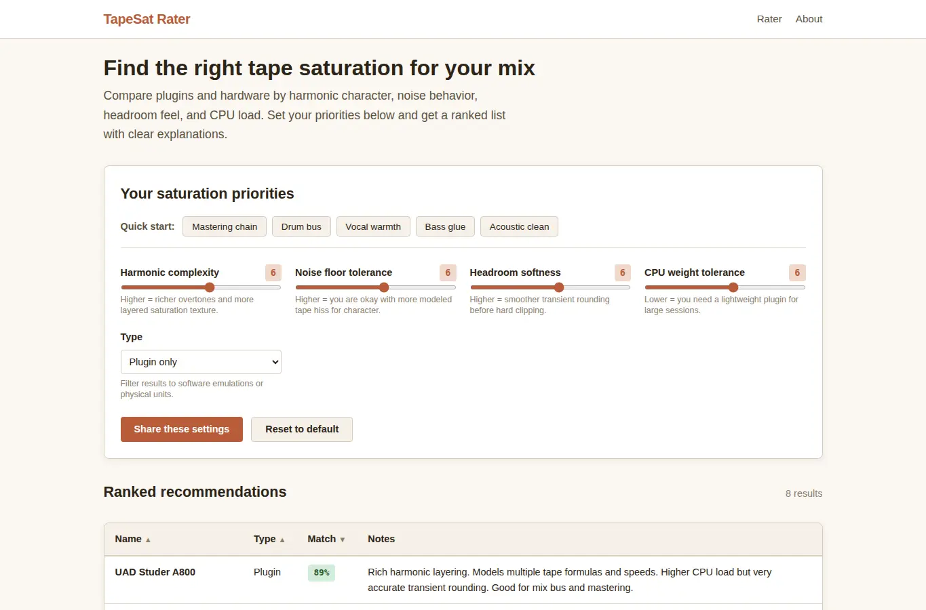This screenshot has width=926, height=610.
Task: Click the Your saturation priorities heading
Action: pyautogui.click(x=207, y=194)
